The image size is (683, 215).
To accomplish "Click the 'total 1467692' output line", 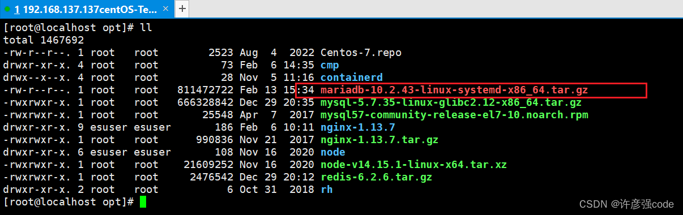I will [x=44, y=40].
